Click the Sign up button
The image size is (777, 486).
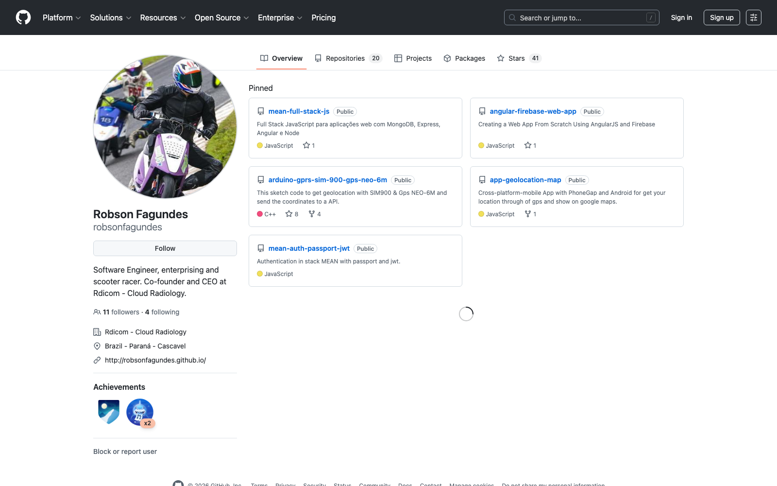coord(722,17)
